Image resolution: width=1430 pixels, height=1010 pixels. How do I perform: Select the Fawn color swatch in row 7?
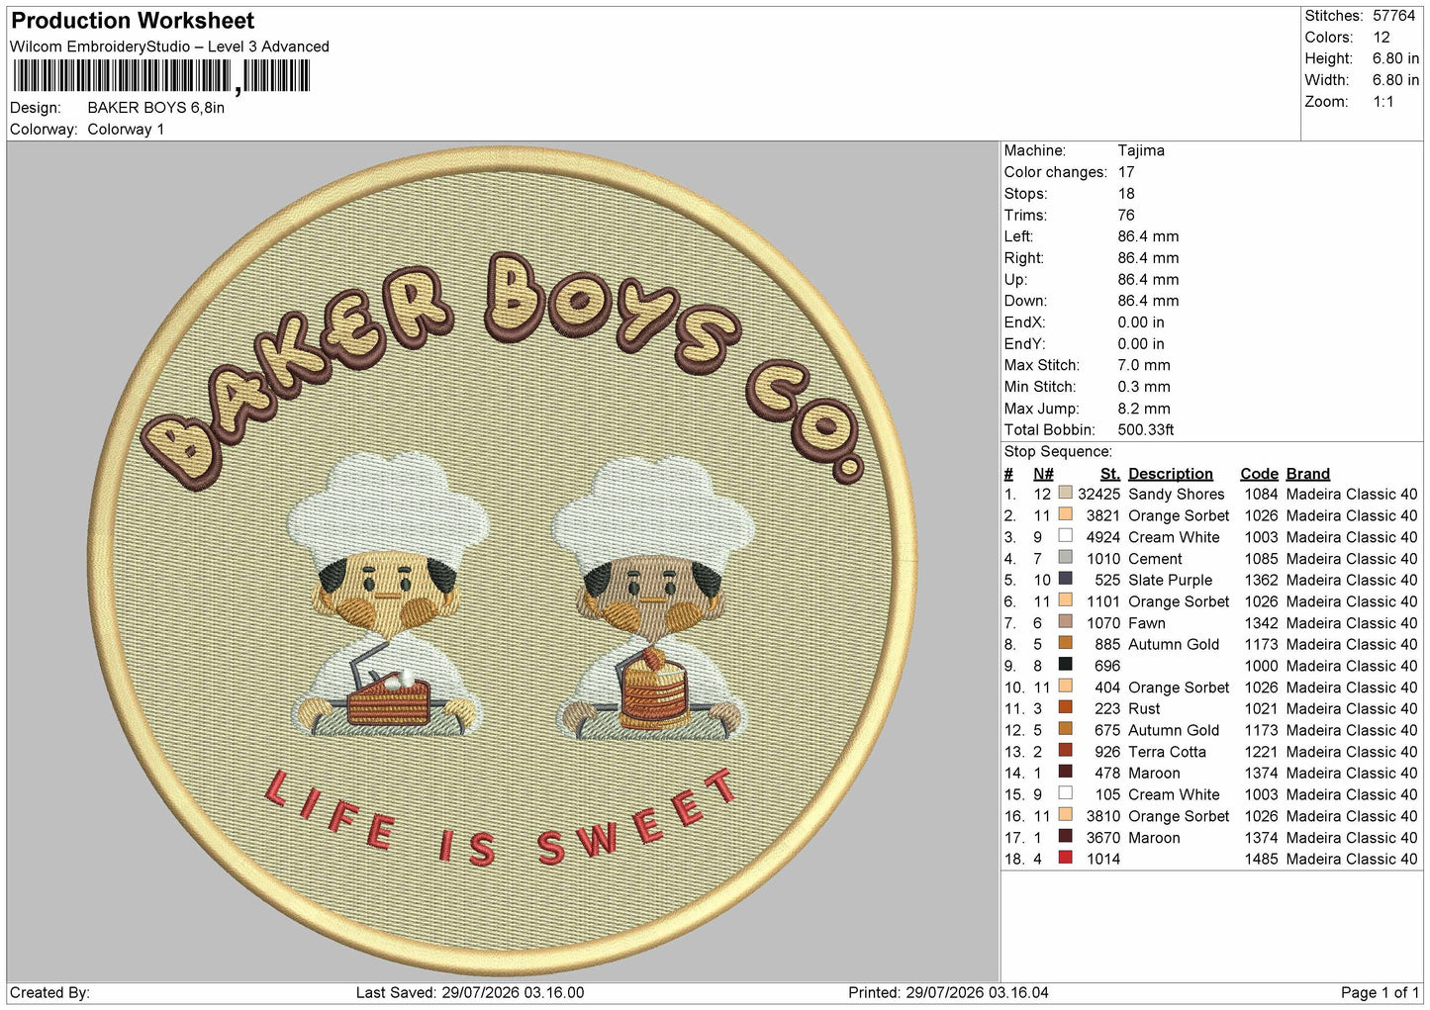click(x=1065, y=621)
